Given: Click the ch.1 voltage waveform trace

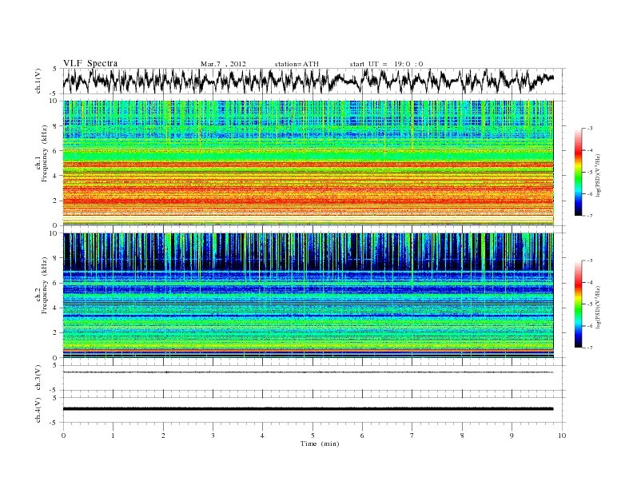Looking at the screenshot, I should point(308,81).
